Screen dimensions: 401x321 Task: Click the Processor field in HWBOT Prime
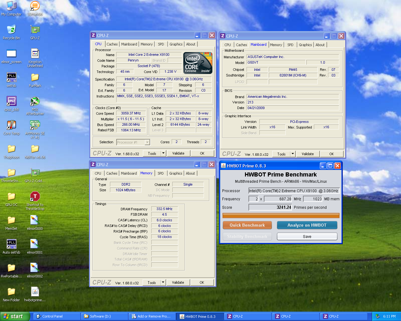coord(294,191)
